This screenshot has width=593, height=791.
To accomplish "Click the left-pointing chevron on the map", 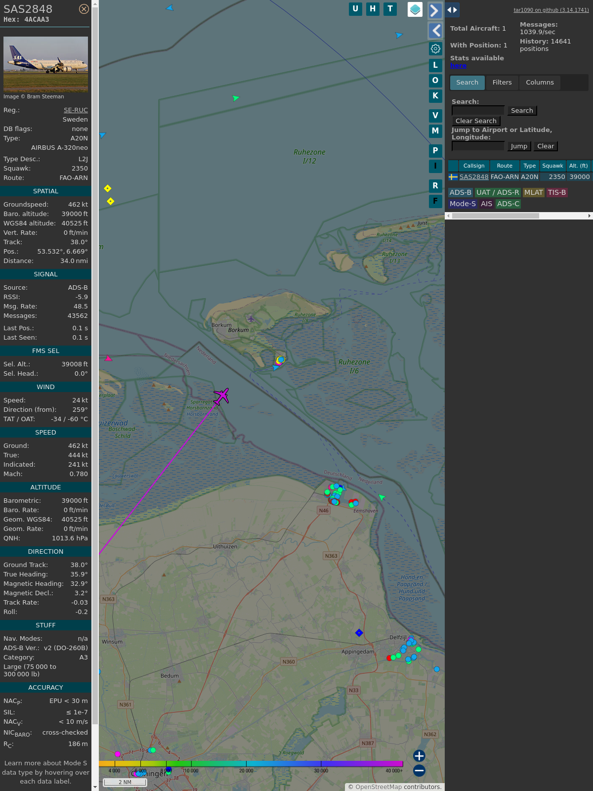I will click(x=435, y=31).
